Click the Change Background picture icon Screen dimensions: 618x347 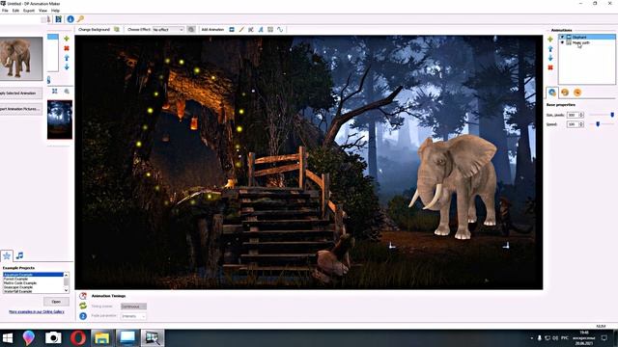click(x=117, y=30)
